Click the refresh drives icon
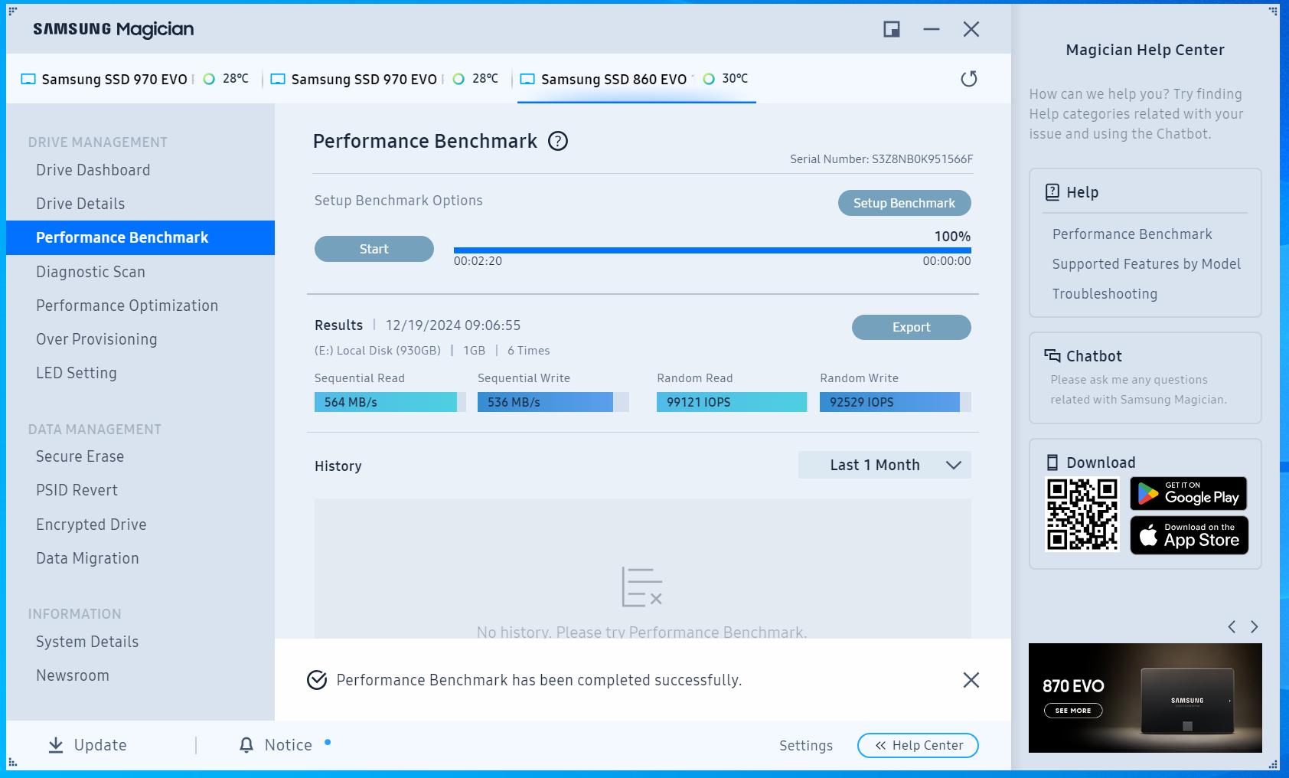The width and height of the screenshot is (1289, 778). (969, 79)
